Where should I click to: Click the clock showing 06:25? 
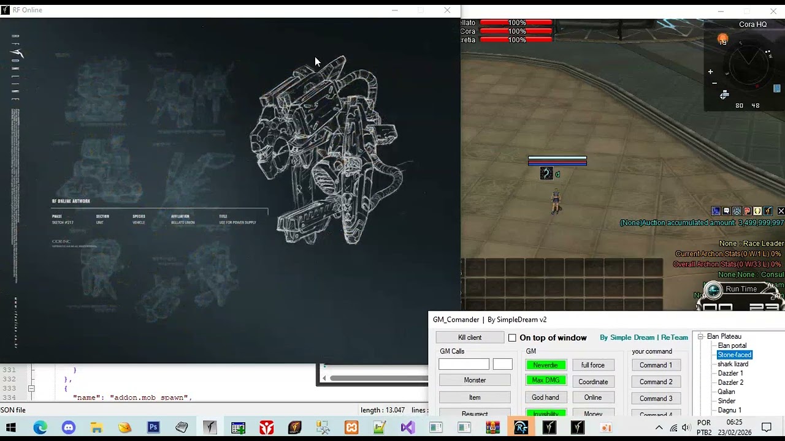click(734, 423)
